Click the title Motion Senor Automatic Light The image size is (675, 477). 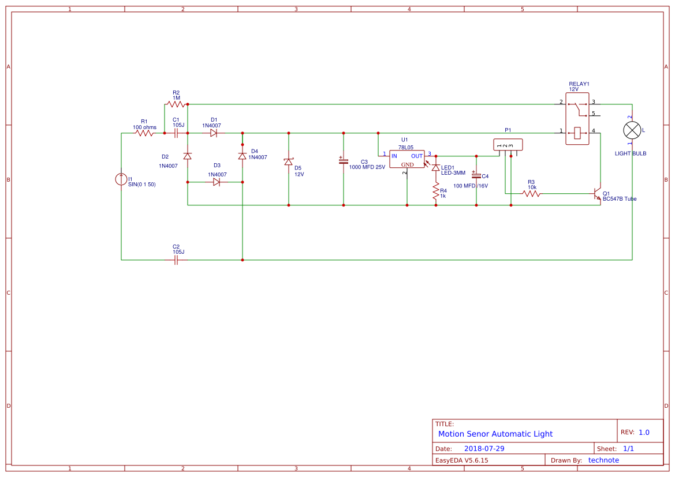pyautogui.click(x=495, y=434)
